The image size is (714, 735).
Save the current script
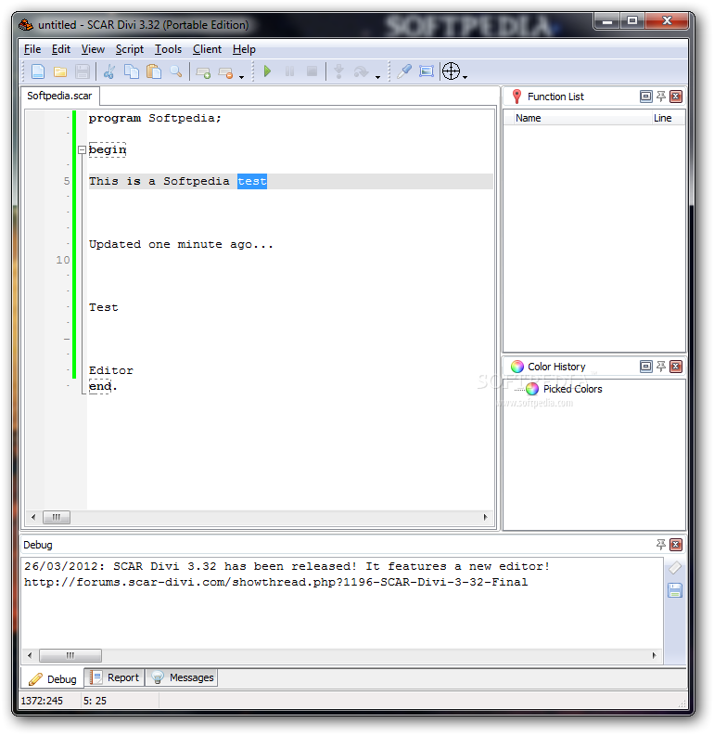tap(82, 71)
